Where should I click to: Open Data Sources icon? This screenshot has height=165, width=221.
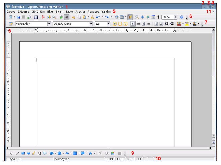(153, 17)
